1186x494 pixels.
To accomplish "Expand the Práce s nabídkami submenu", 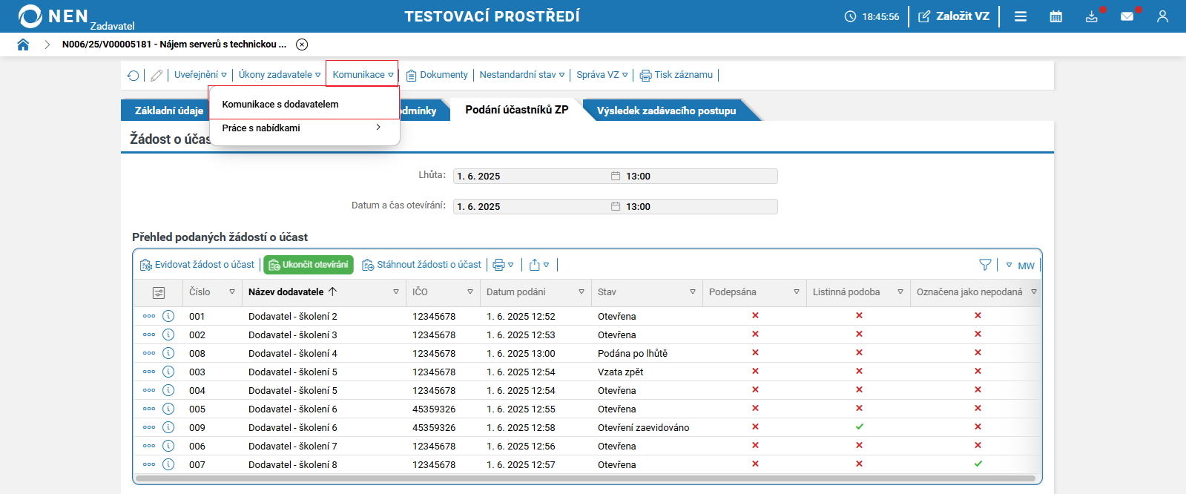I will (x=304, y=128).
